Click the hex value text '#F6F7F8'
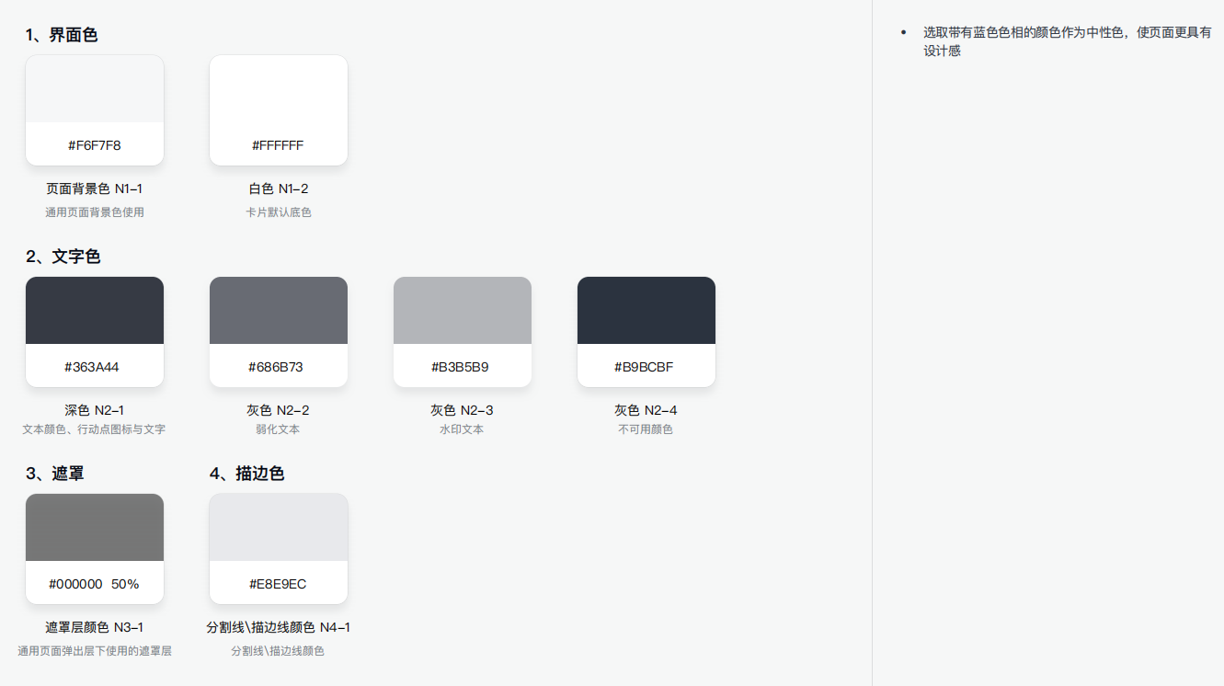Screen dimensions: 1224x686 click(95, 145)
